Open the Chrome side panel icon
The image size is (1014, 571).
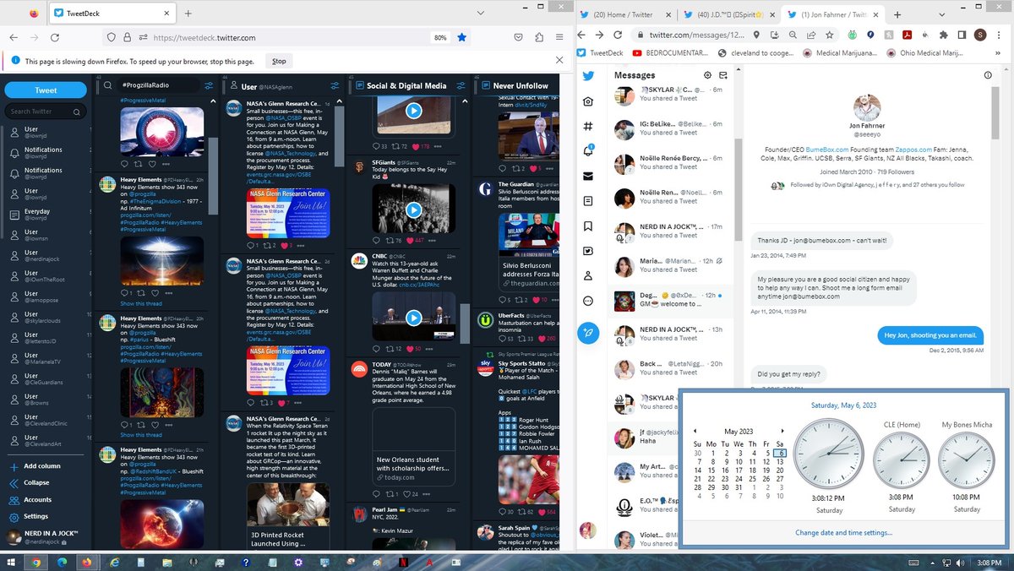pyautogui.click(x=962, y=35)
